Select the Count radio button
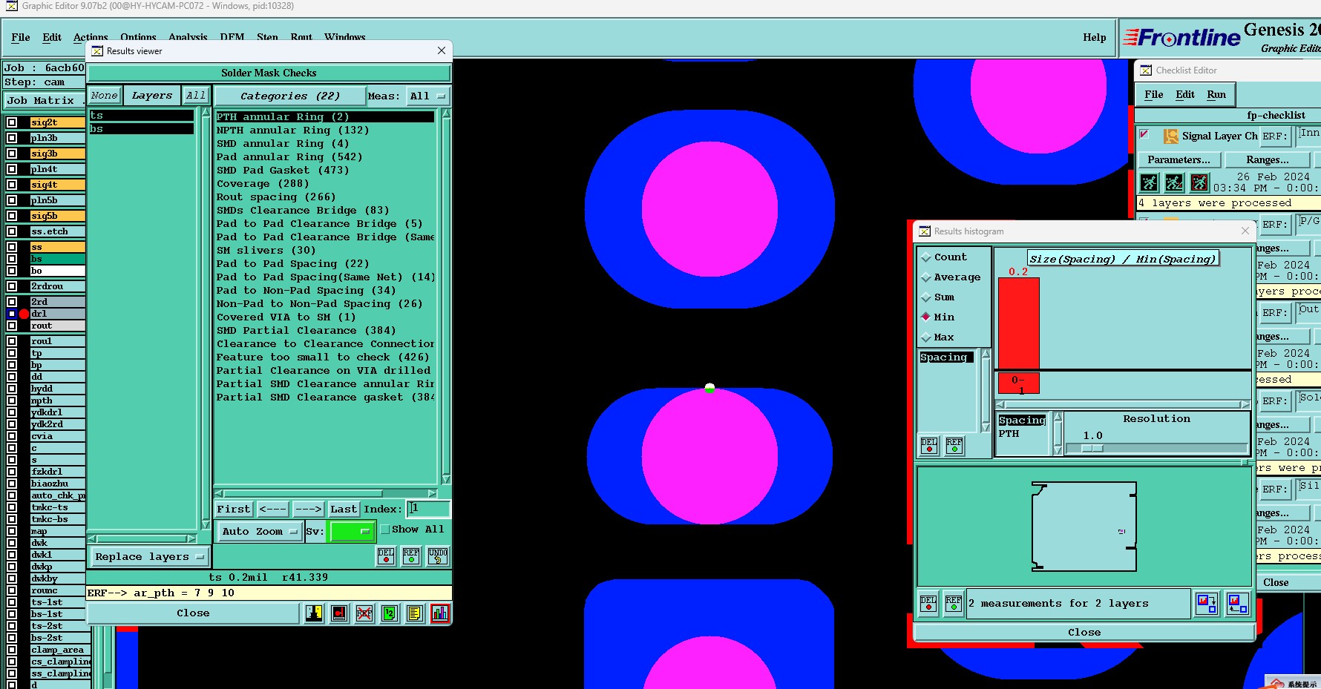Image resolution: width=1321 pixels, height=689 pixels. pos(926,257)
